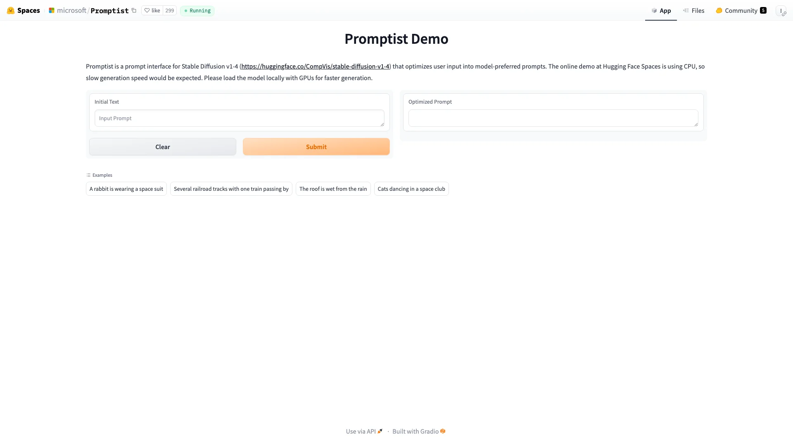Click the stable-diffusion-v1-4 hyperlink

pos(315,66)
